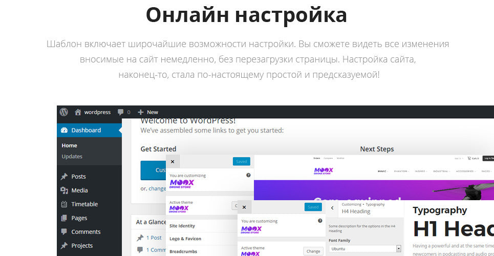Click the WordPress logo in the admin bar
This screenshot has width=494, height=256.
(x=63, y=112)
